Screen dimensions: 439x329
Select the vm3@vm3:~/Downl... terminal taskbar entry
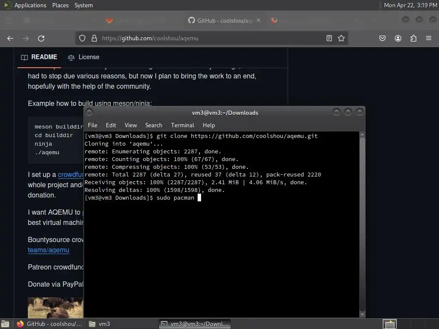tap(195, 324)
